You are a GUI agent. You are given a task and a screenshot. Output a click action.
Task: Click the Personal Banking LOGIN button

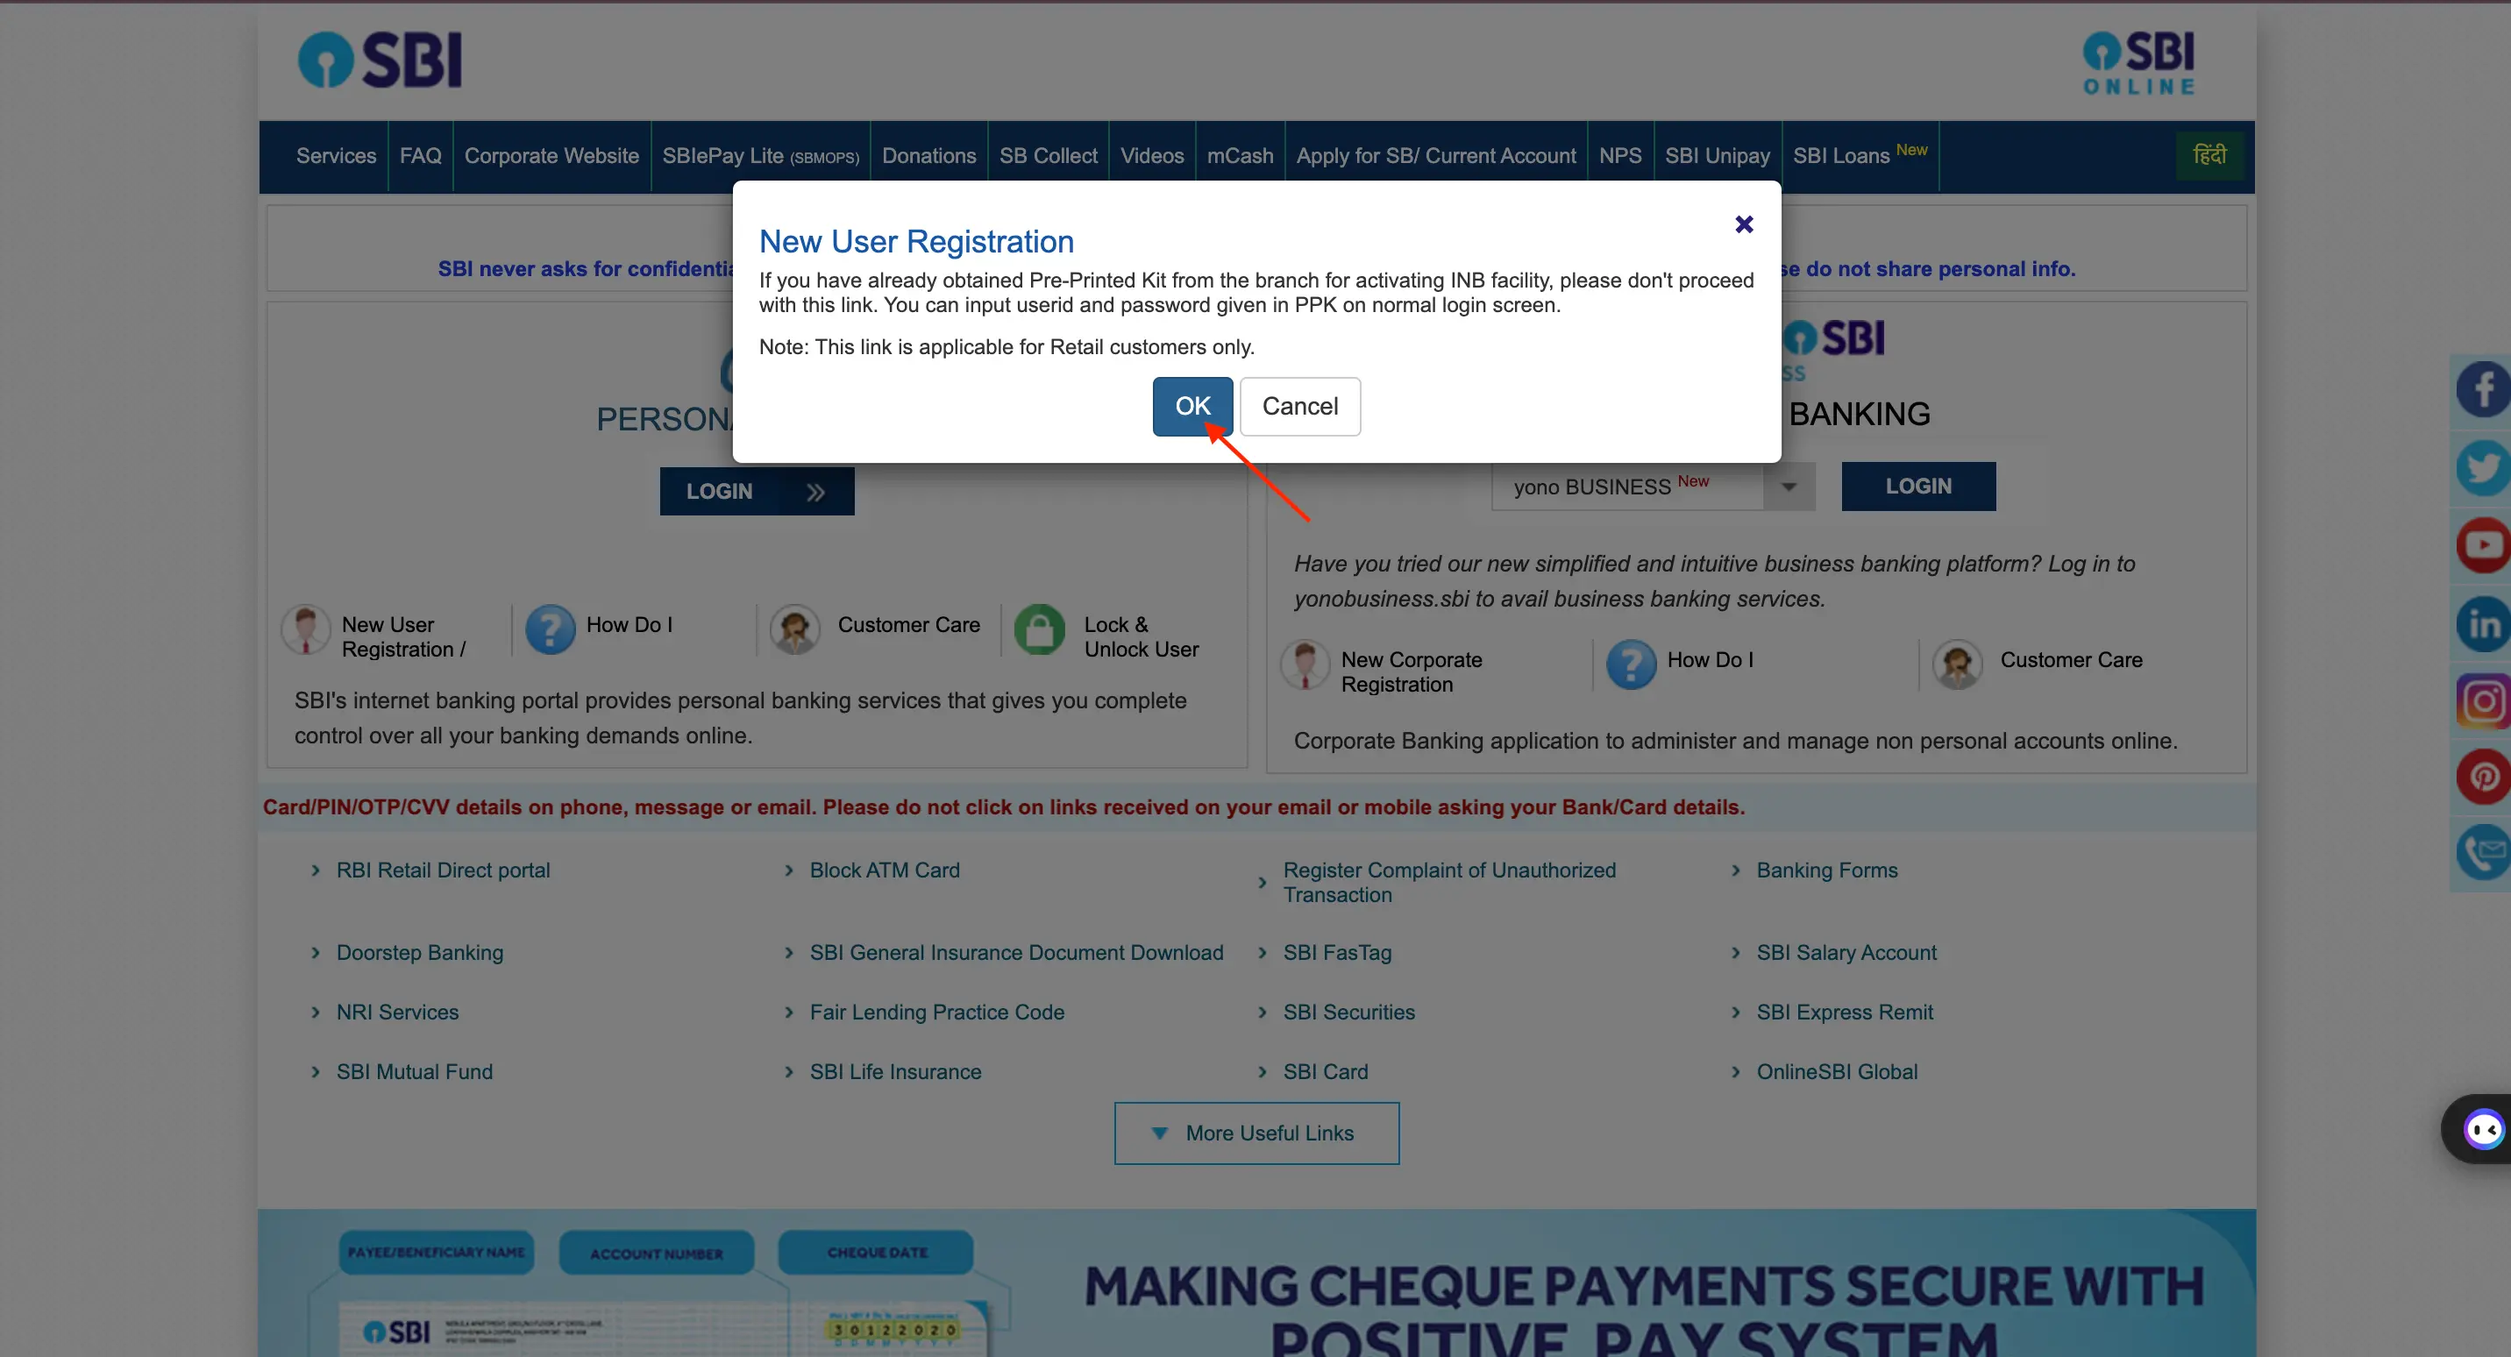point(755,490)
